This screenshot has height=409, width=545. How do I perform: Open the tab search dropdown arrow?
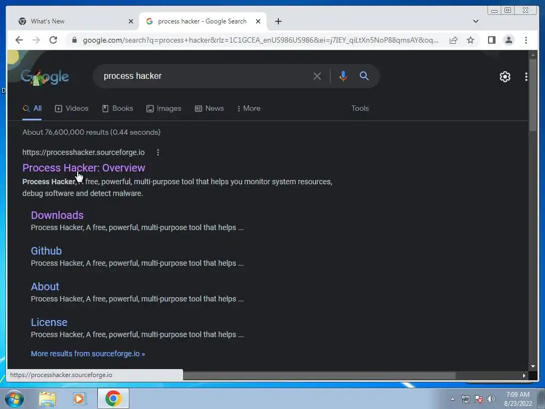(475, 21)
